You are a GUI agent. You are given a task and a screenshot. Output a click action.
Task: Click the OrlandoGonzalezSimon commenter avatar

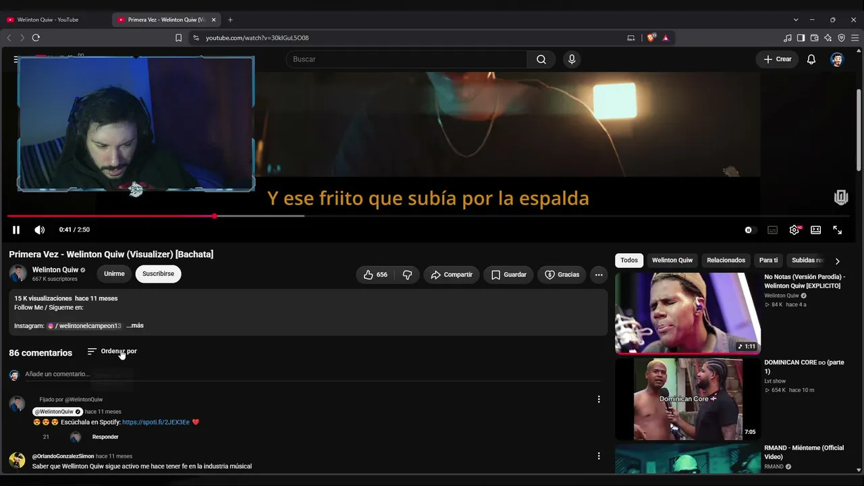(x=17, y=461)
